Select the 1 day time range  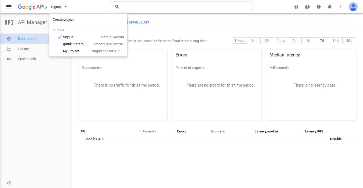click(x=281, y=41)
